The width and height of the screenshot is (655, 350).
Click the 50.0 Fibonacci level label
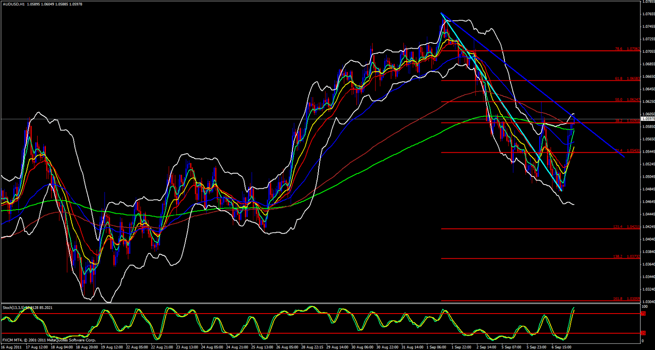(618, 99)
